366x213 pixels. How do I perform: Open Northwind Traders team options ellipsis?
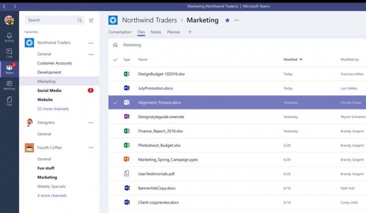91,43
